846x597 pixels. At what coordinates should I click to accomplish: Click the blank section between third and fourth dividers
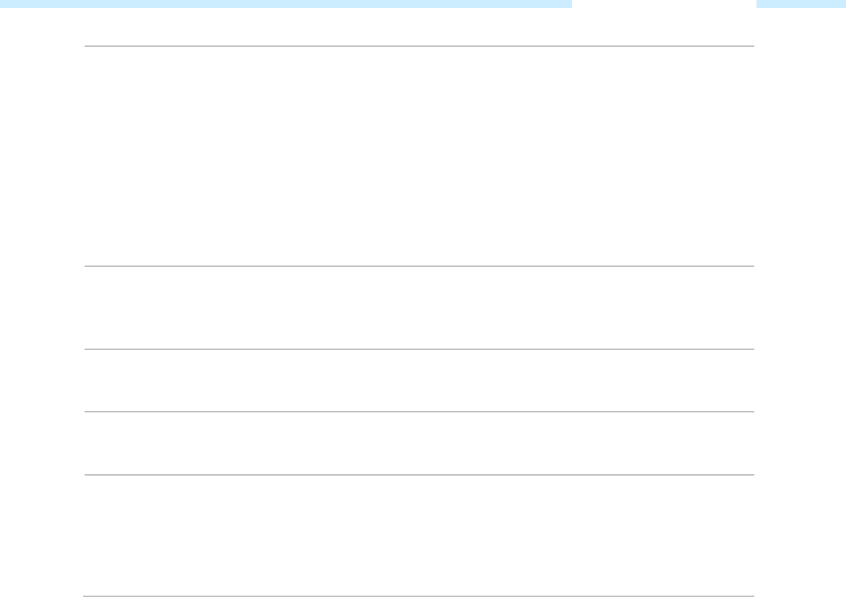419,380
